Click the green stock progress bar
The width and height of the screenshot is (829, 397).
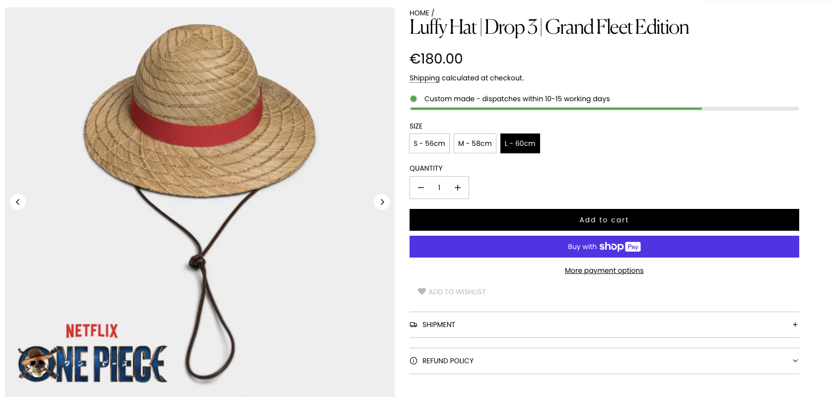click(556, 109)
